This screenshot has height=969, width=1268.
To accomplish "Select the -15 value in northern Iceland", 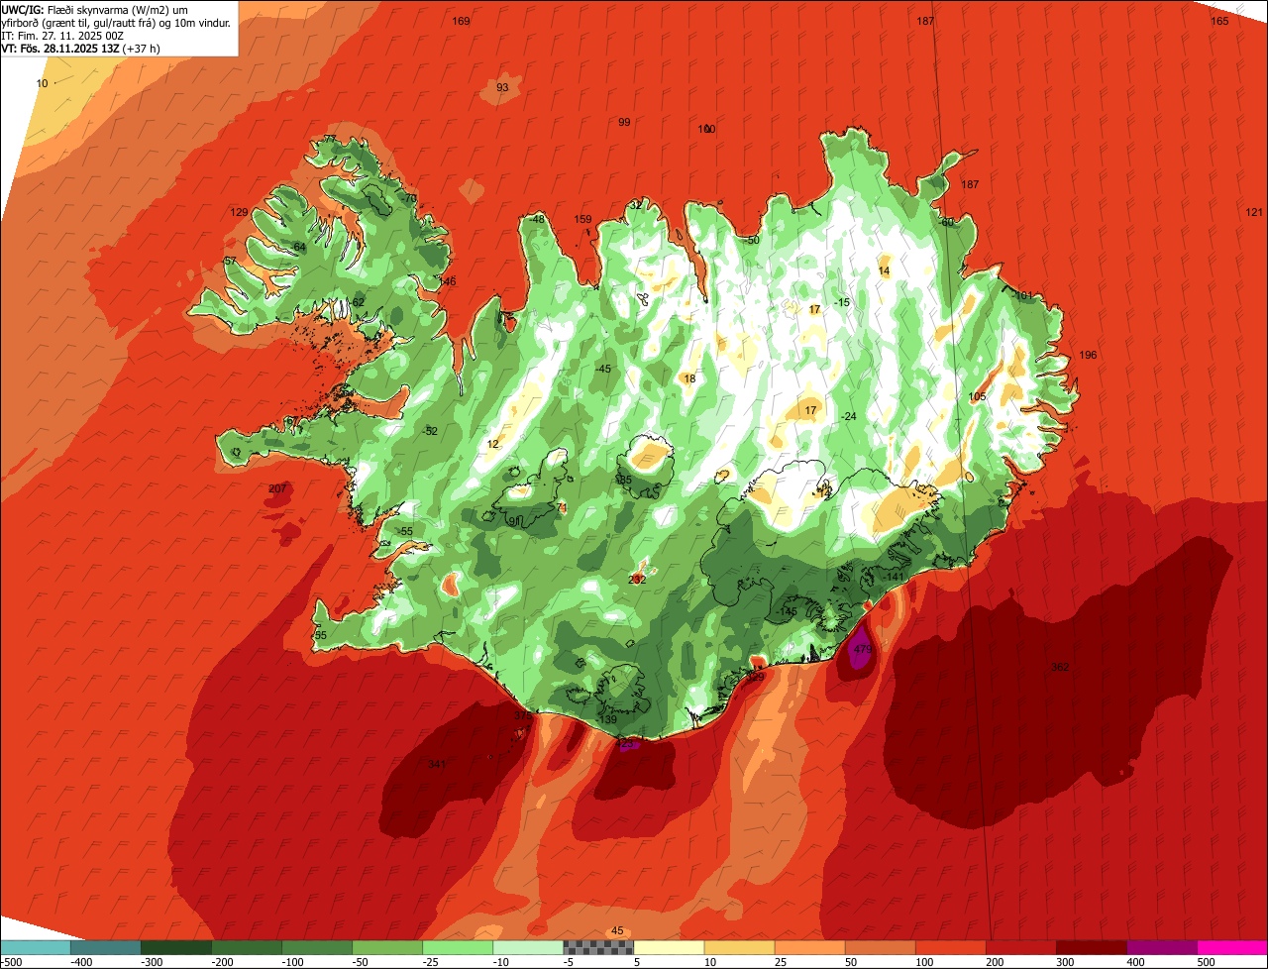I will (842, 302).
